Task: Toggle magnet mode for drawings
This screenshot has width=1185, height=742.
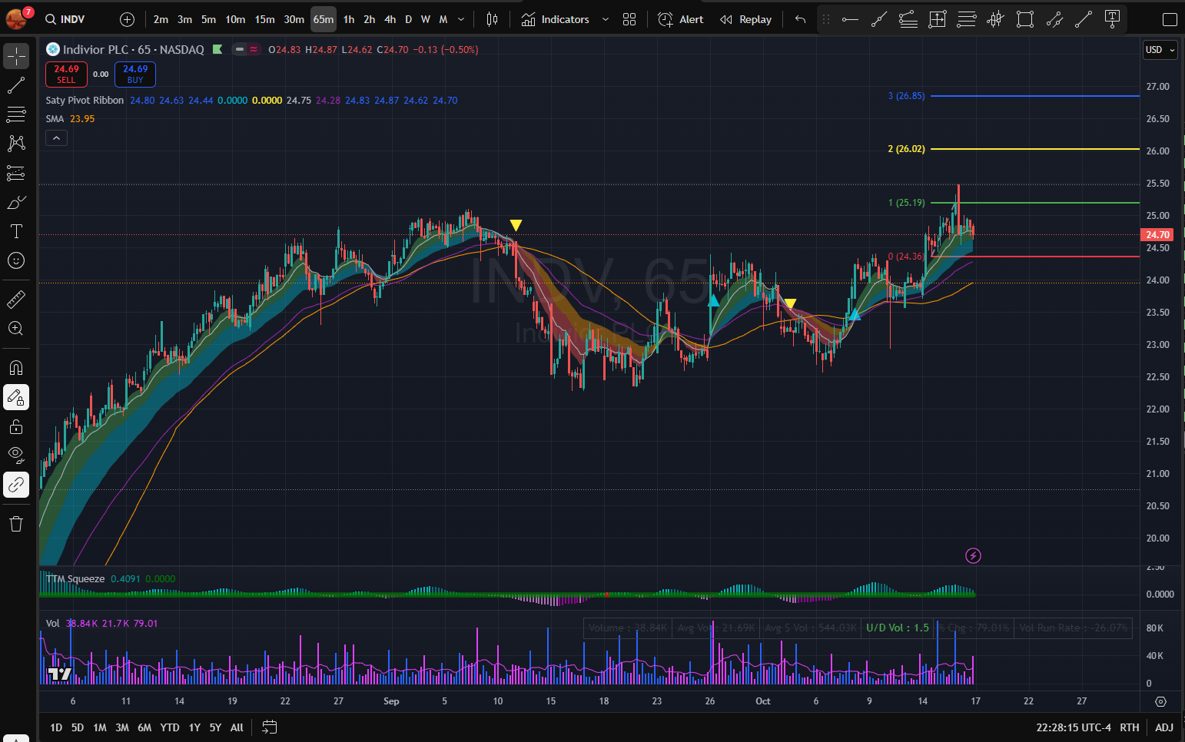Action: pyautogui.click(x=16, y=367)
